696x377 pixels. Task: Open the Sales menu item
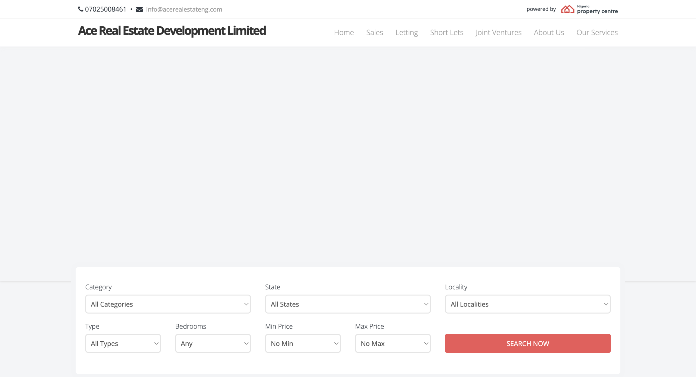374,32
